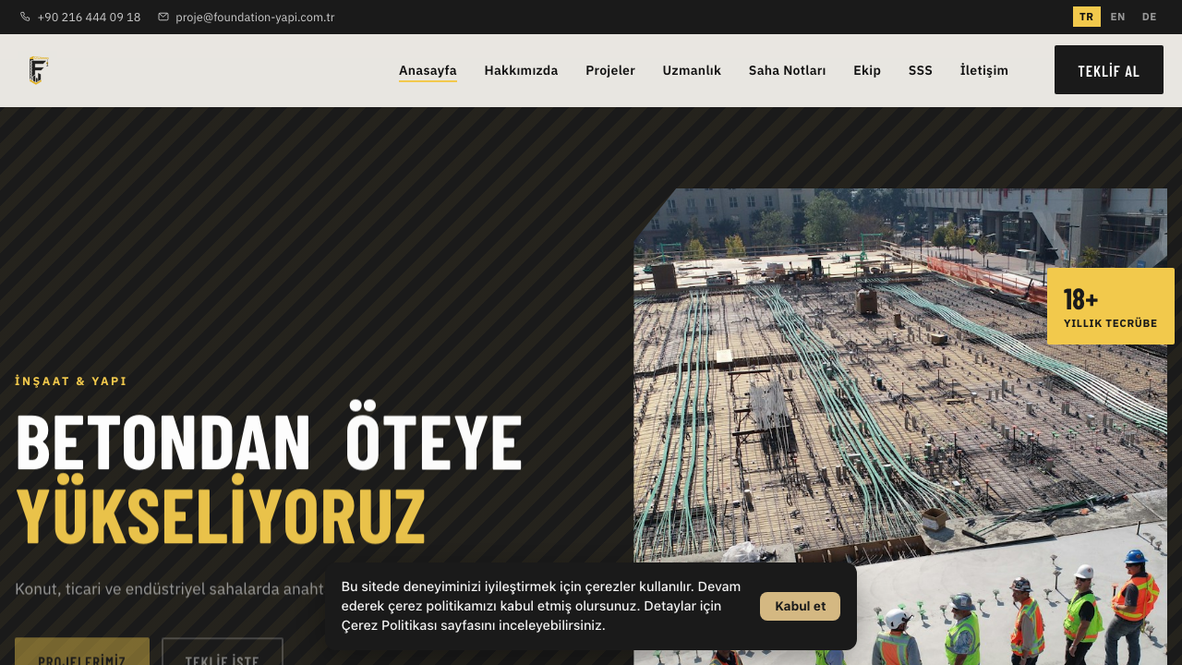Click the İNŞAAT & YAPI label
This screenshot has height=665, width=1182.
[71, 381]
